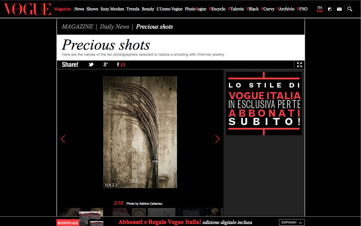Open the Vogue Italia Abbonati Subito ad
The height and width of the screenshot is (226, 361).
click(264, 104)
